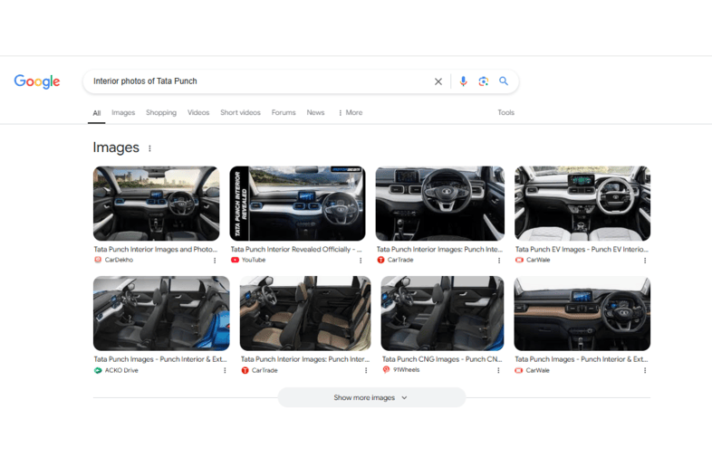
Task: Clear the search box with X icon
Action: pos(438,81)
